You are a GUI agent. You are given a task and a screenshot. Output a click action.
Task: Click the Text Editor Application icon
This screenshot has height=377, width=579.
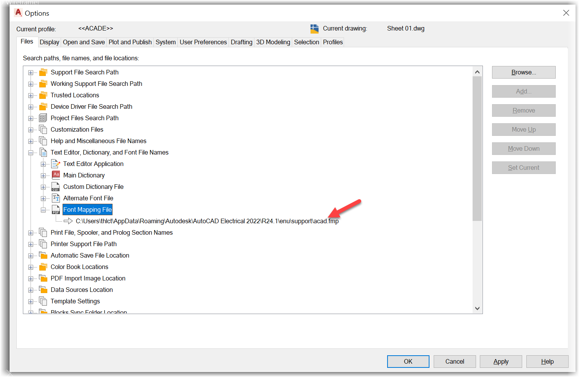pyautogui.click(x=56, y=164)
